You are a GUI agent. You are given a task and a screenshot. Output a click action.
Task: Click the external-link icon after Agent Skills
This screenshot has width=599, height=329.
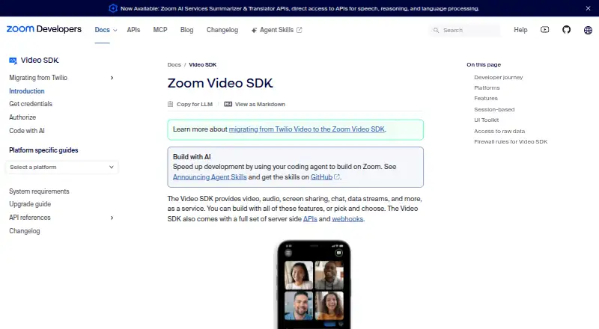[x=299, y=30]
